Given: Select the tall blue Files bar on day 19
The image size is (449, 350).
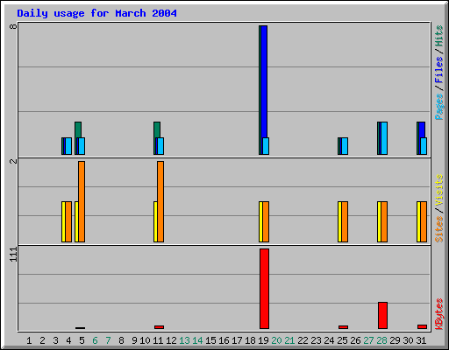Looking at the screenshot, I should [264, 81].
